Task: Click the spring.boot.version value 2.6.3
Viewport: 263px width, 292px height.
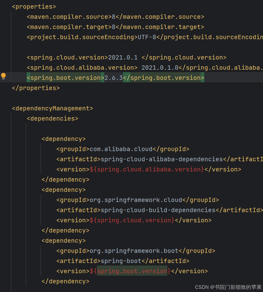Action: (114, 78)
